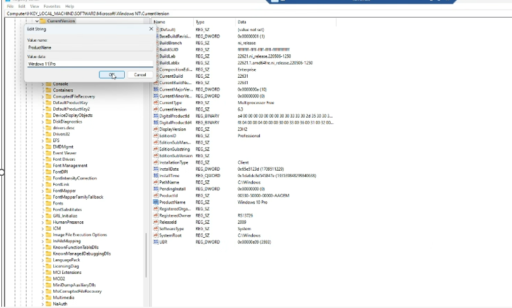Expand the DiskDiagnostics key
This screenshot has width=512, height=308.
click(42, 122)
